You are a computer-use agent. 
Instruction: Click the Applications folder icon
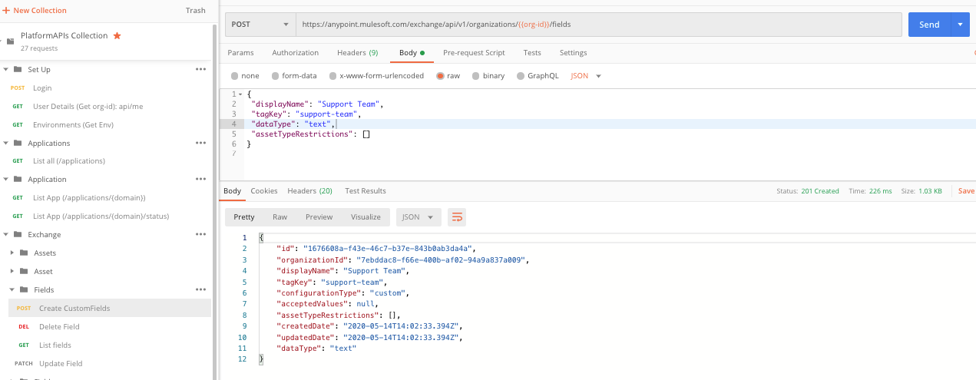point(18,143)
